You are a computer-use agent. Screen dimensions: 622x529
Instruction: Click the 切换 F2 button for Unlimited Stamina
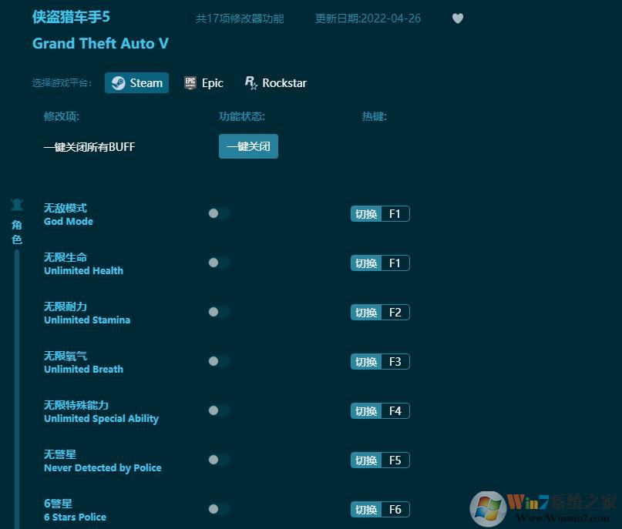click(379, 312)
